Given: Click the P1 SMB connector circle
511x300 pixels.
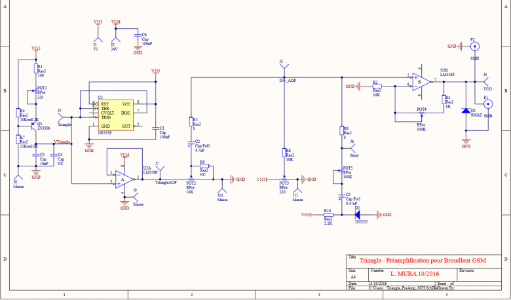Looking at the screenshot, I should 488,104.
